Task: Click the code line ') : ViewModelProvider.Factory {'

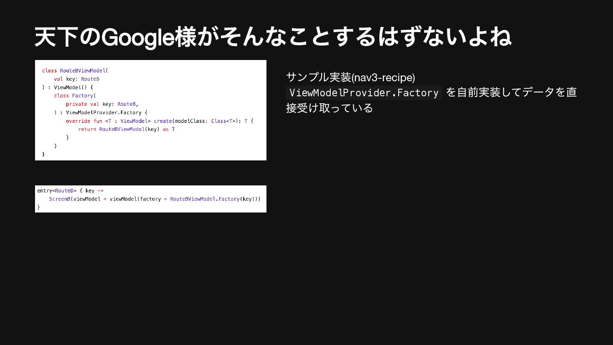Action: 100,112
